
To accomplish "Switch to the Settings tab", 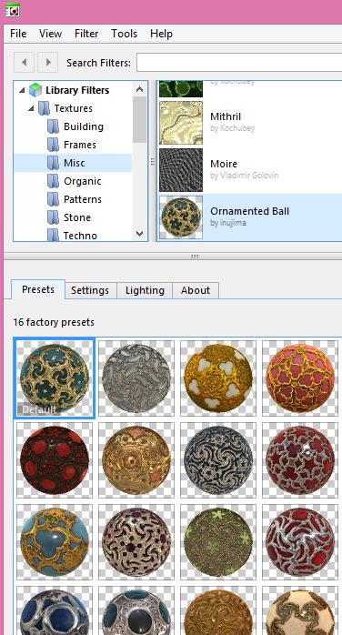I will (x=90, y=290).
